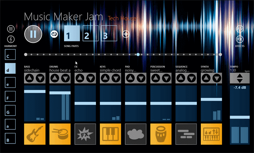Viewport: 254px width, 153px height.
Task: Select harmony chord d
Action: (10, 69)
